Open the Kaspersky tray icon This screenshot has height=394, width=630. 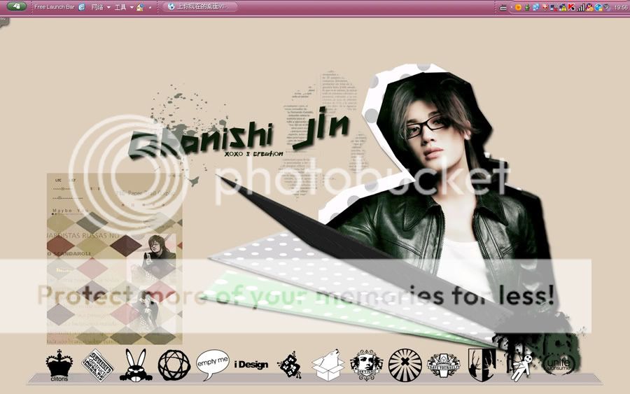click(571, 7)
